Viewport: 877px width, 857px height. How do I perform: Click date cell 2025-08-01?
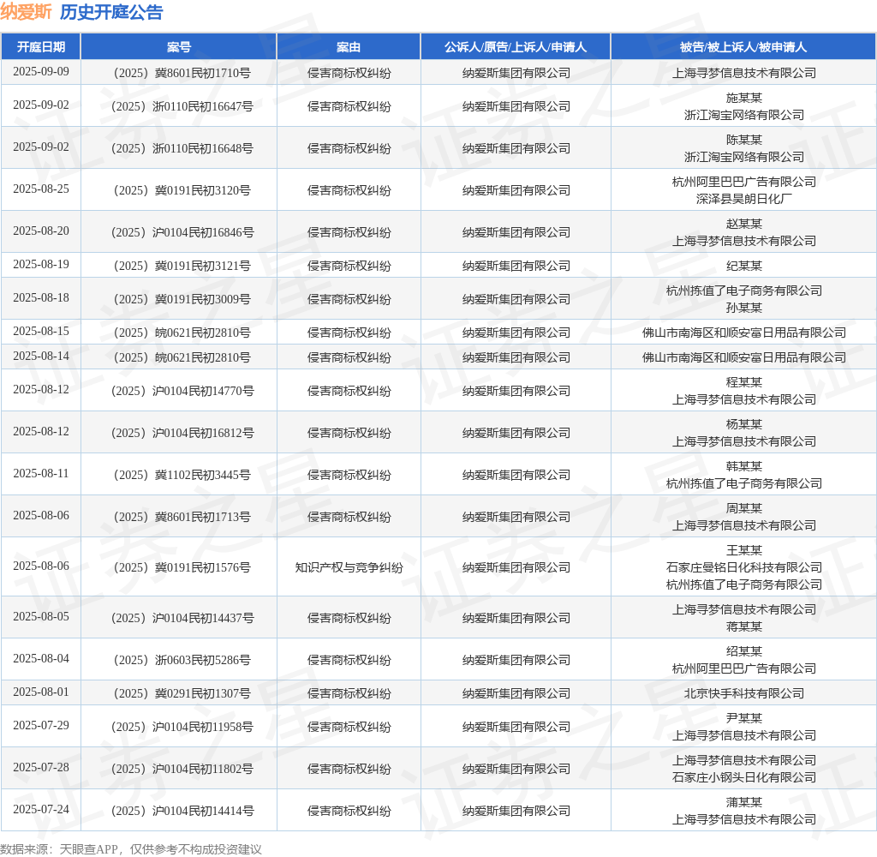41,692
